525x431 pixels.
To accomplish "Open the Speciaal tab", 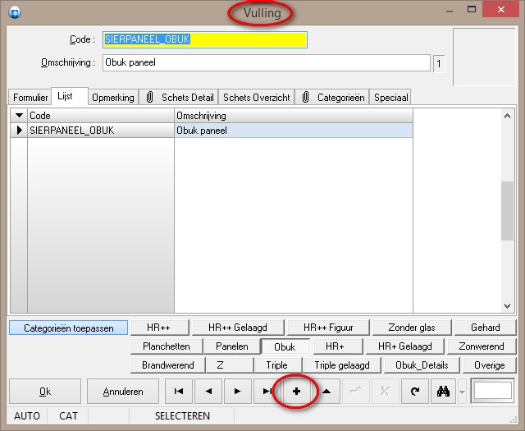I will 390,98.
